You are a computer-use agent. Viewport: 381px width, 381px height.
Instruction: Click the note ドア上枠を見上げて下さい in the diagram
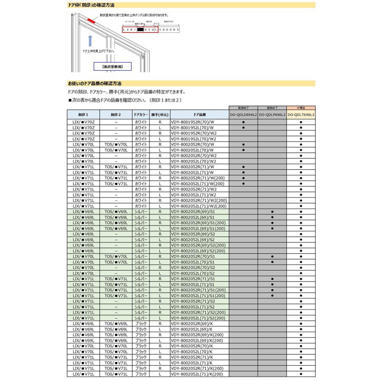point(99,51)
